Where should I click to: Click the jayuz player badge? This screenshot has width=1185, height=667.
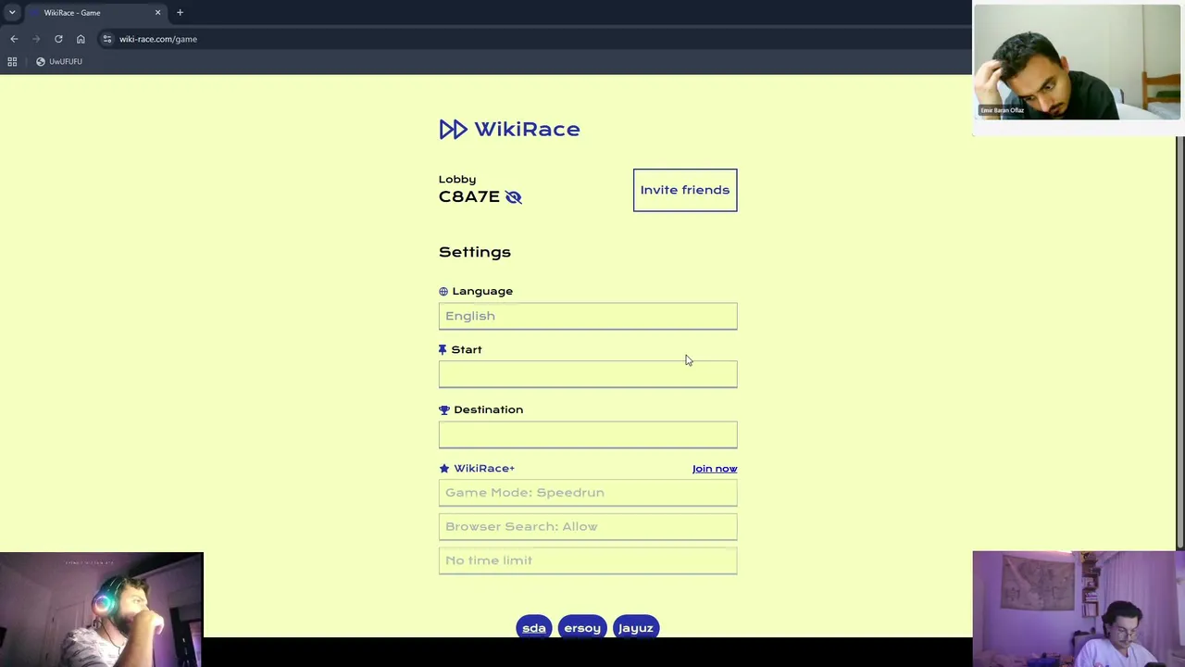click(x=635, y=628)
